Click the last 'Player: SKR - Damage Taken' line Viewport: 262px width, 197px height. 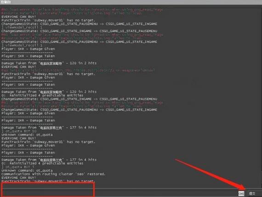click(x=28, y=153)
